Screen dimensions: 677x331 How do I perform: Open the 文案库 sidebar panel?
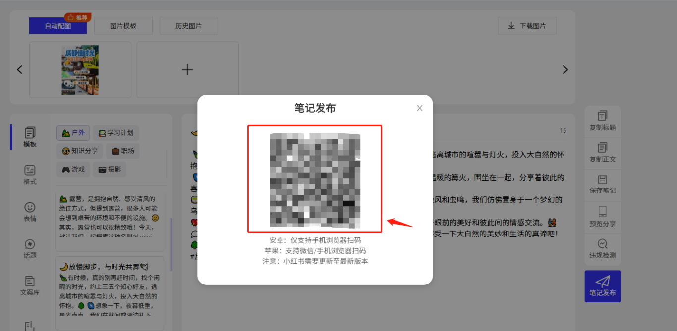tap(30, 286)
